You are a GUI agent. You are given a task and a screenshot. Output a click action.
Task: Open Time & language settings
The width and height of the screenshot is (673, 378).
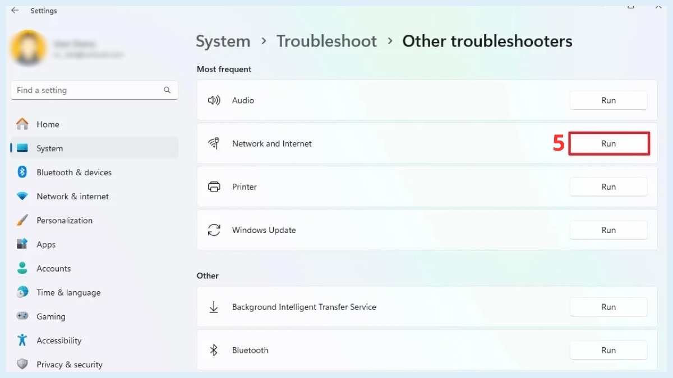pyautogui.click(x=94, y=293)
